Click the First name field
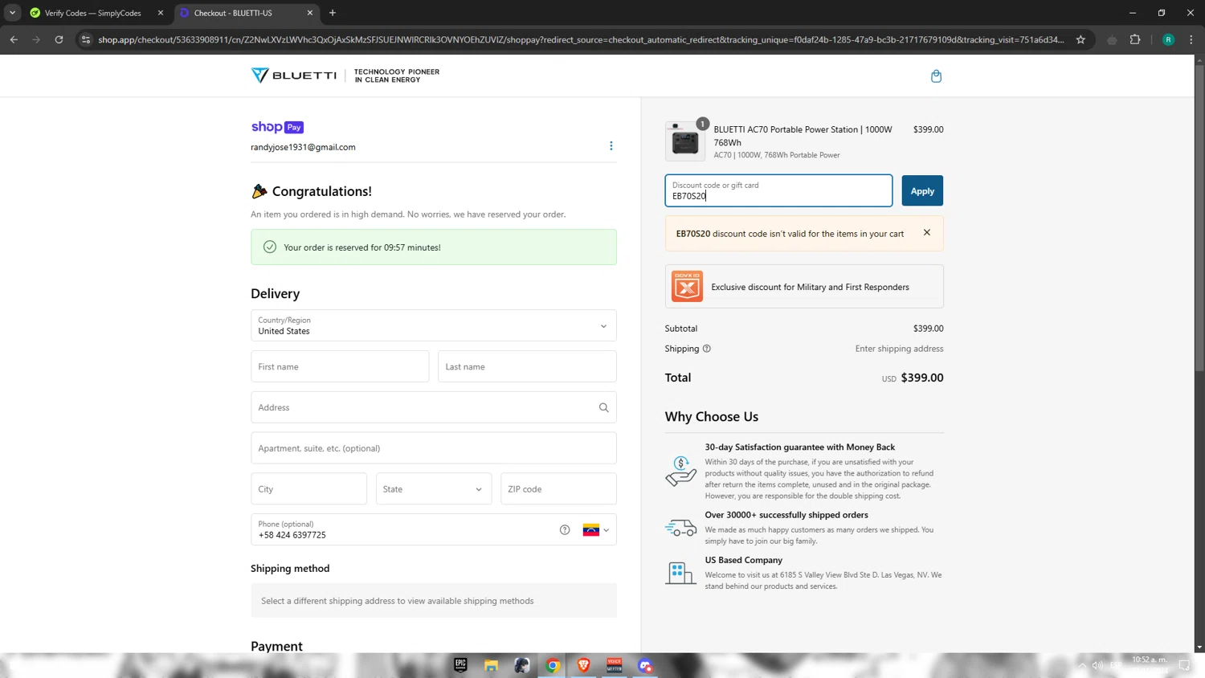1205x678 pixels. (340, 367)
